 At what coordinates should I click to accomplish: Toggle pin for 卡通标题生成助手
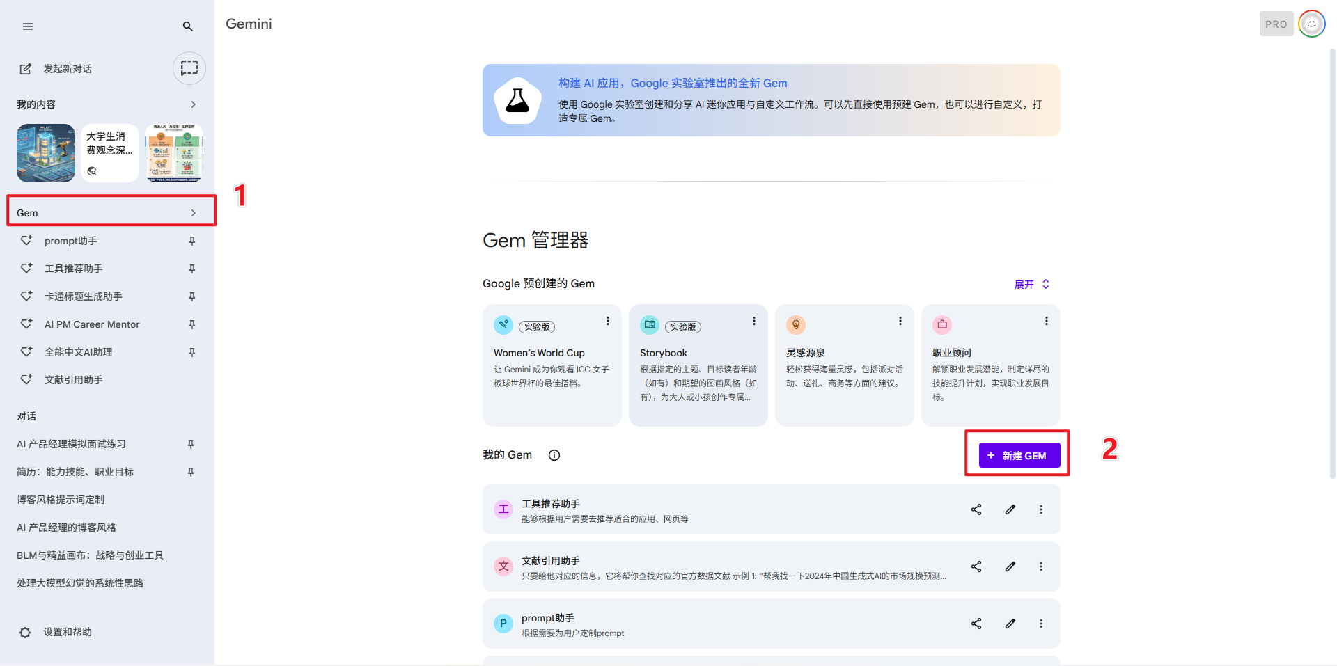[x=192, y=296]
